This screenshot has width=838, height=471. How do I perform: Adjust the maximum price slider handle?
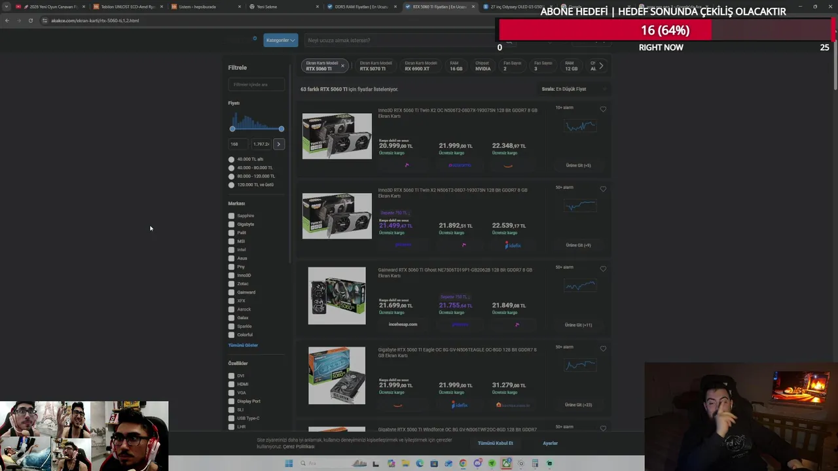coord(281,129)
